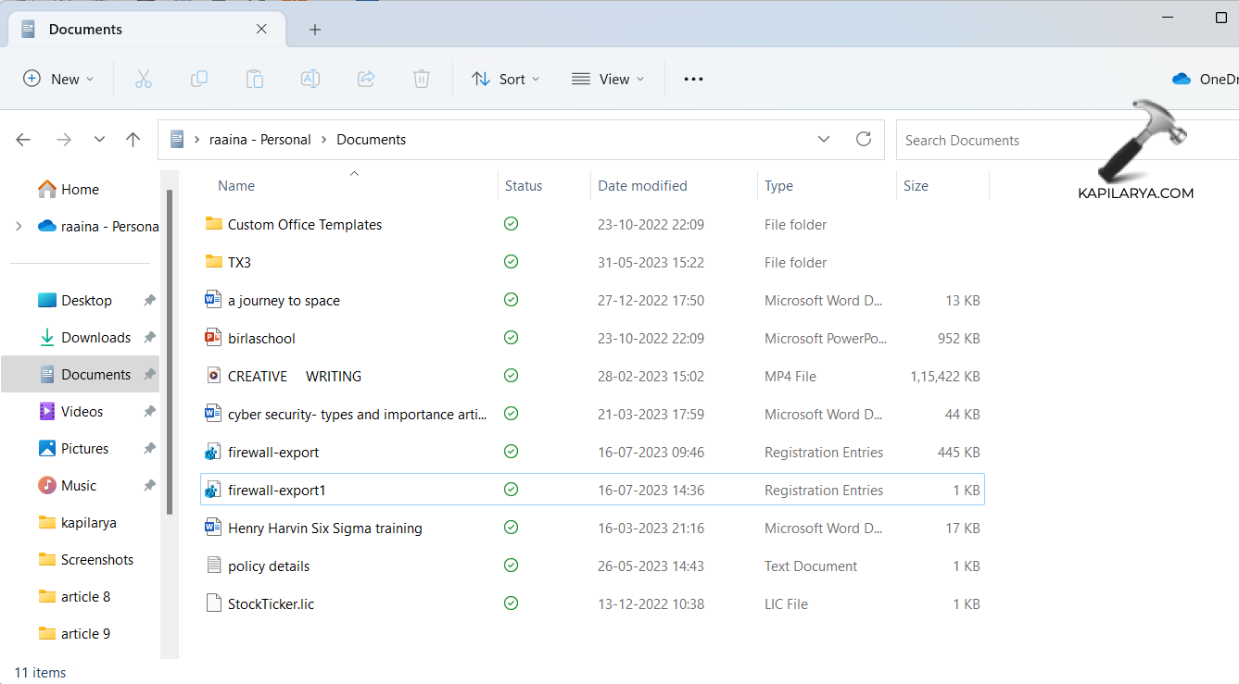1239x684 pixels.
Task: Navigate back using the Back arrow
Action: [23, 140]
